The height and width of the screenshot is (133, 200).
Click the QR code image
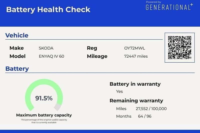(179, 47)
